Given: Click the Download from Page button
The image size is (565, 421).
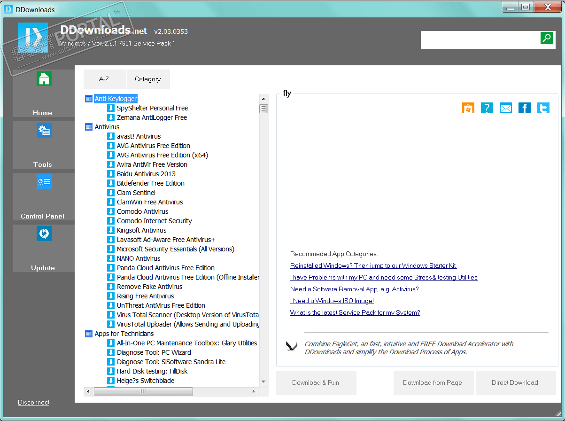Looking at the screenshot, I should tap(433, 382).
